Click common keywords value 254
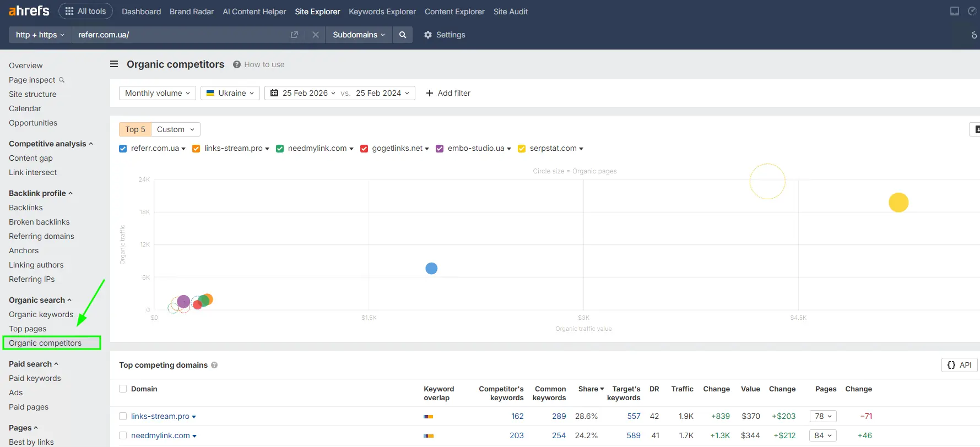 coord(559,435)
